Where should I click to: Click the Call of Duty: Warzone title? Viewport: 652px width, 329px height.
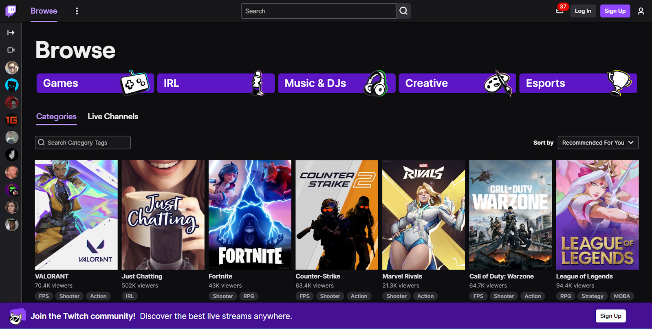502,276
